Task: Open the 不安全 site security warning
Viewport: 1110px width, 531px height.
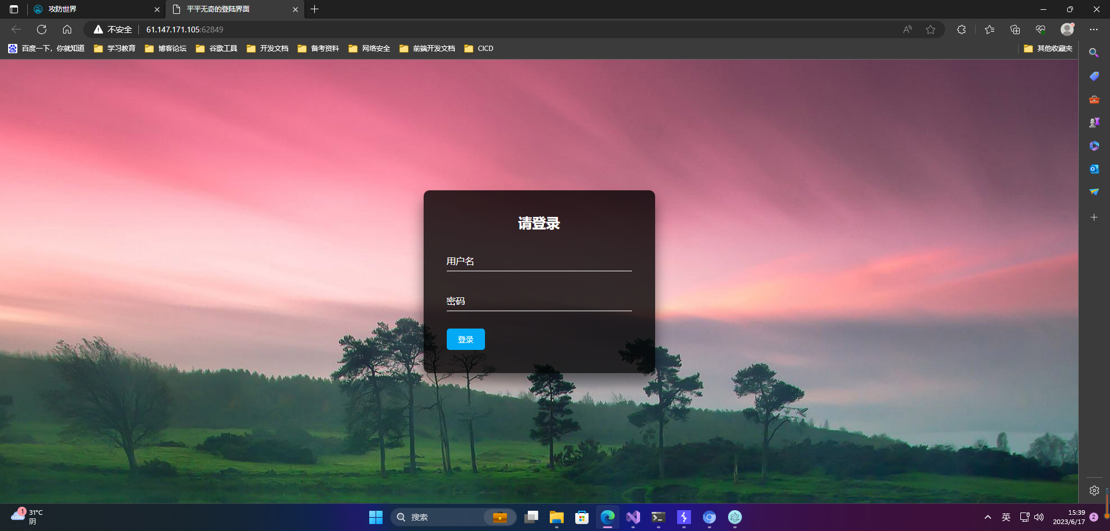Action: (113, 30)
